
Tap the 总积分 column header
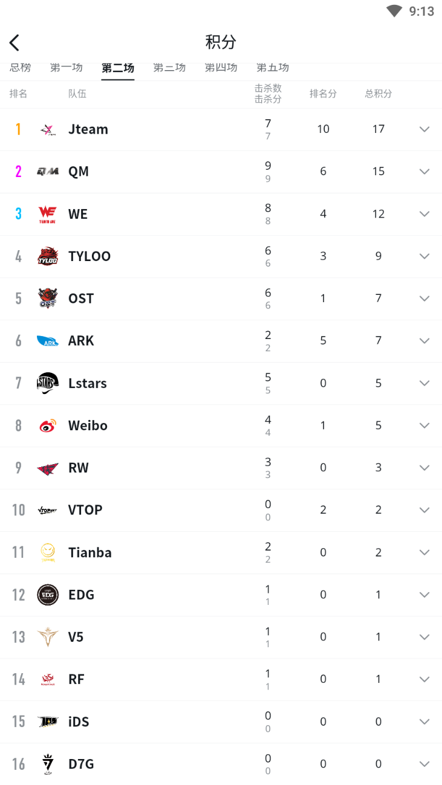[x=379, y=94]
